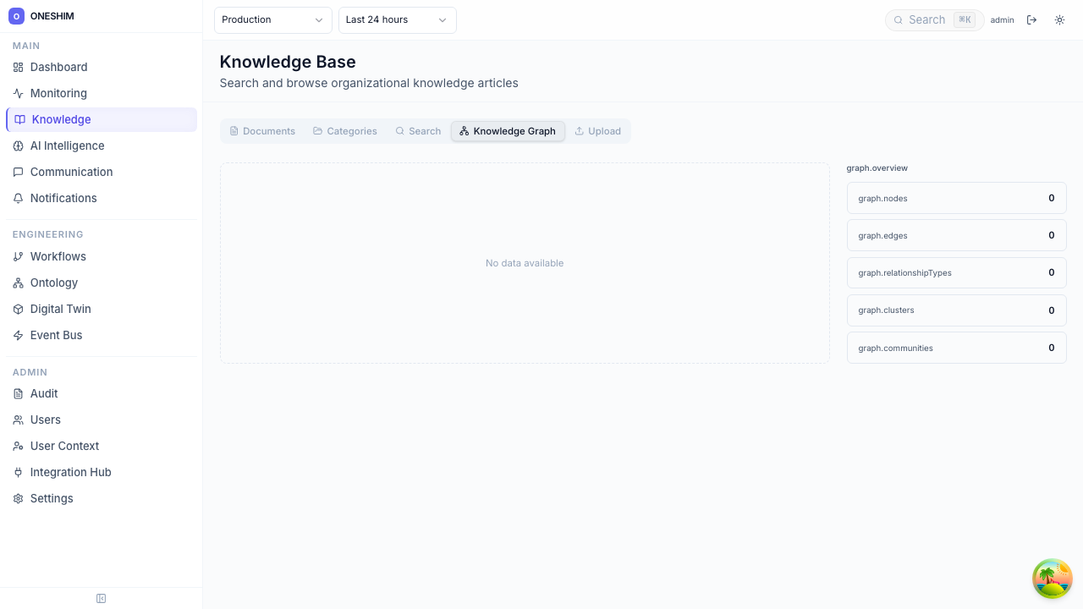This screenshot has height=609, width=1083.
Task: Open Event Bus in sidebar
Action: coord(56,335)
